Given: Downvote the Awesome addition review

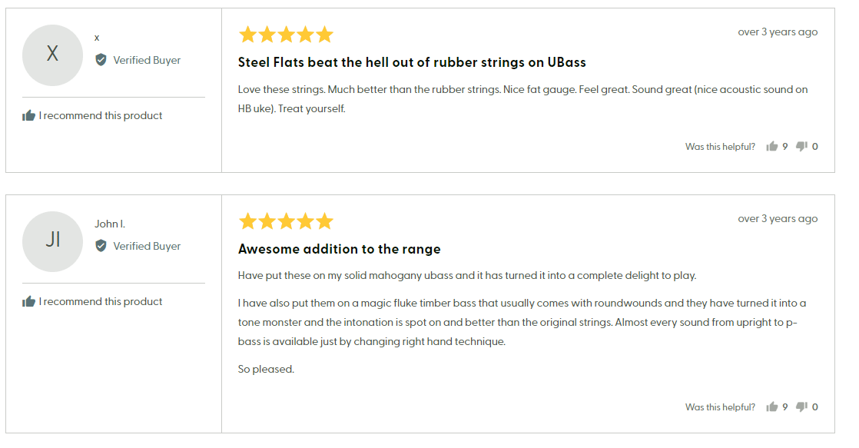Looking at the screenshot, I should 801,407.
